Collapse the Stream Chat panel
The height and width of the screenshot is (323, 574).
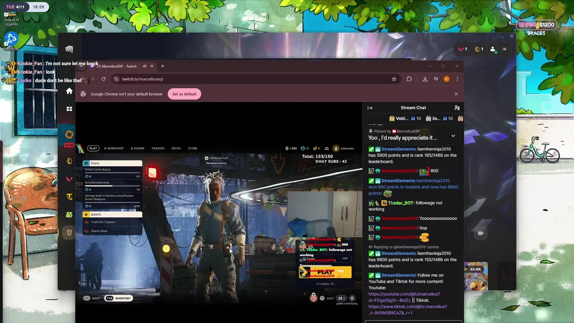tap(370, 108)
